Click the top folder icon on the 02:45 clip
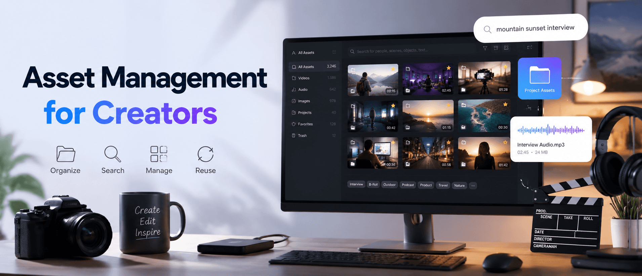This screenshot has height=276, width=642. pyautogui.click(x=408, y=69)
